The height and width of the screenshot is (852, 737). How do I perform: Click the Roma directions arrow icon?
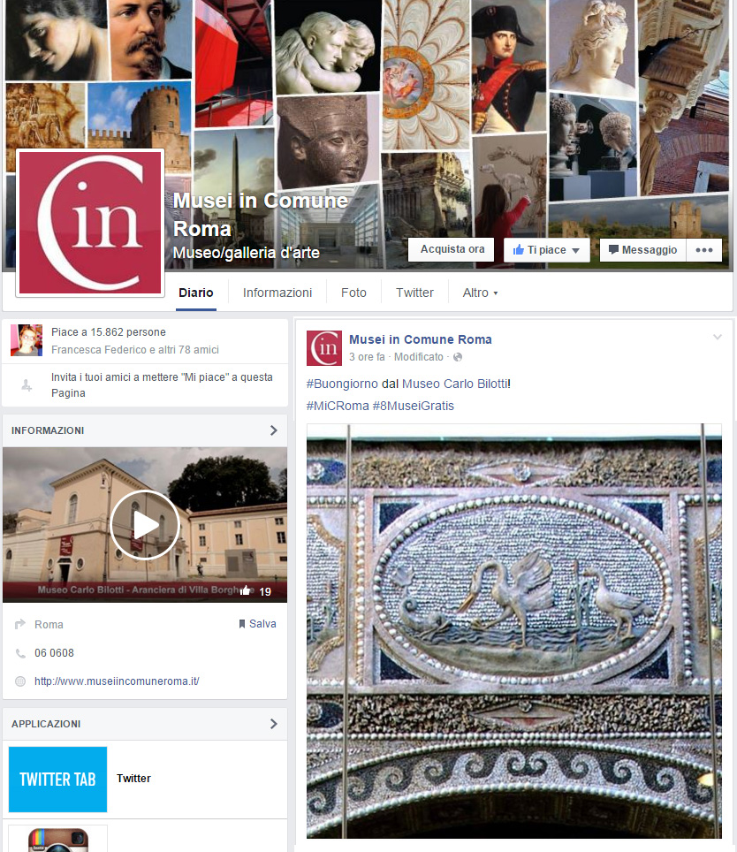pyautogui.click(x=20, y=624)
